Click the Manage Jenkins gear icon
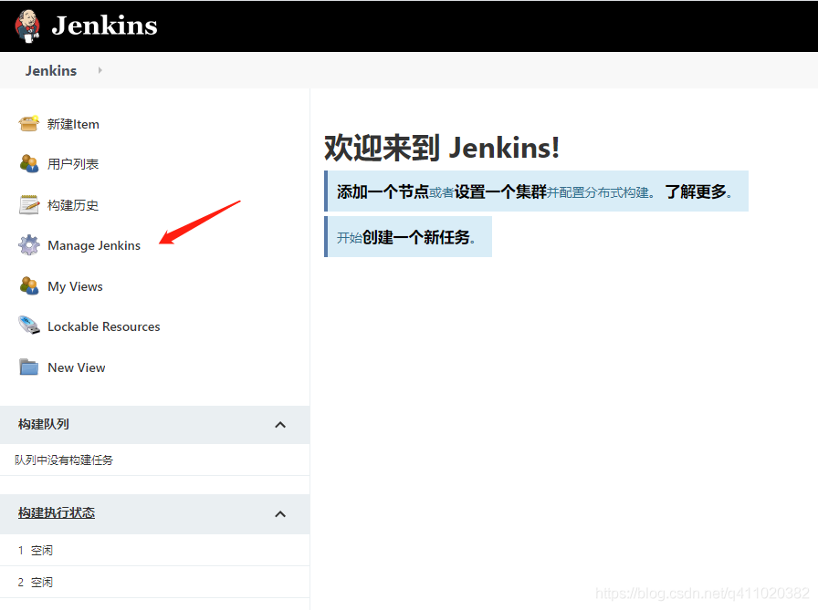The image size is (818, 610). point(28,245)
